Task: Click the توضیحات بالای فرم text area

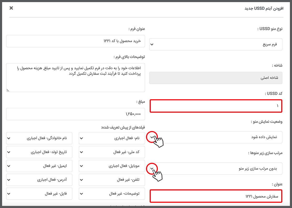Action: pyautogui.click(x=75, y=77)
